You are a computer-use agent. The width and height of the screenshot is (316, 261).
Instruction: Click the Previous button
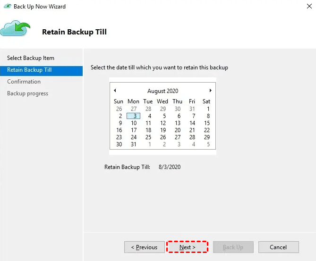pos(144,247)
